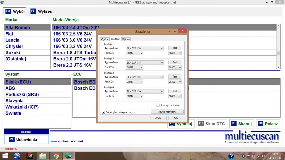285x160 pixels.
Task: Select Fiat in Marka list
Action: [x=27, y=34]
